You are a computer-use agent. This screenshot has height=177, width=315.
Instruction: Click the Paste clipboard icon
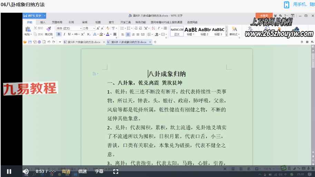click(28, 29)
